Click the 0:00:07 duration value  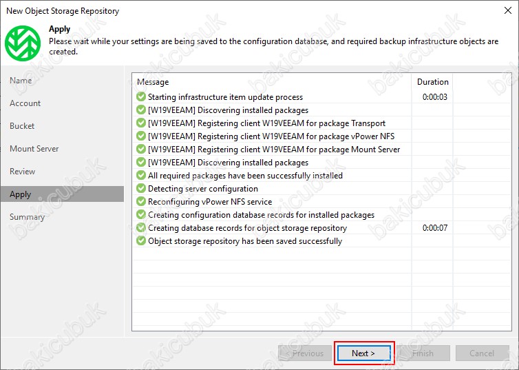pyautogui.click(x=435, y=228)
